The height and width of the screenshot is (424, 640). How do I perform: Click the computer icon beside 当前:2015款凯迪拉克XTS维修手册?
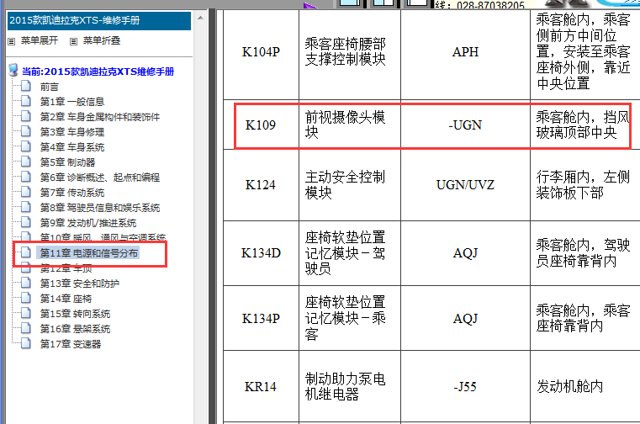[x=13, y=71]
